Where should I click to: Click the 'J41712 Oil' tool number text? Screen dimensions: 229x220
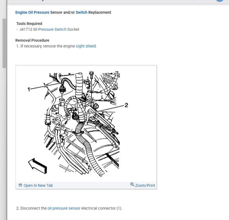tap(28, 29)
